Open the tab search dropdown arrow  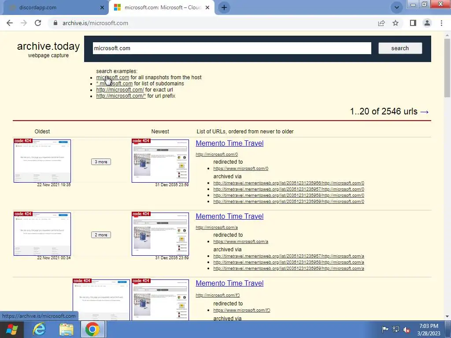pyautogui.click(x=397, y=7)
